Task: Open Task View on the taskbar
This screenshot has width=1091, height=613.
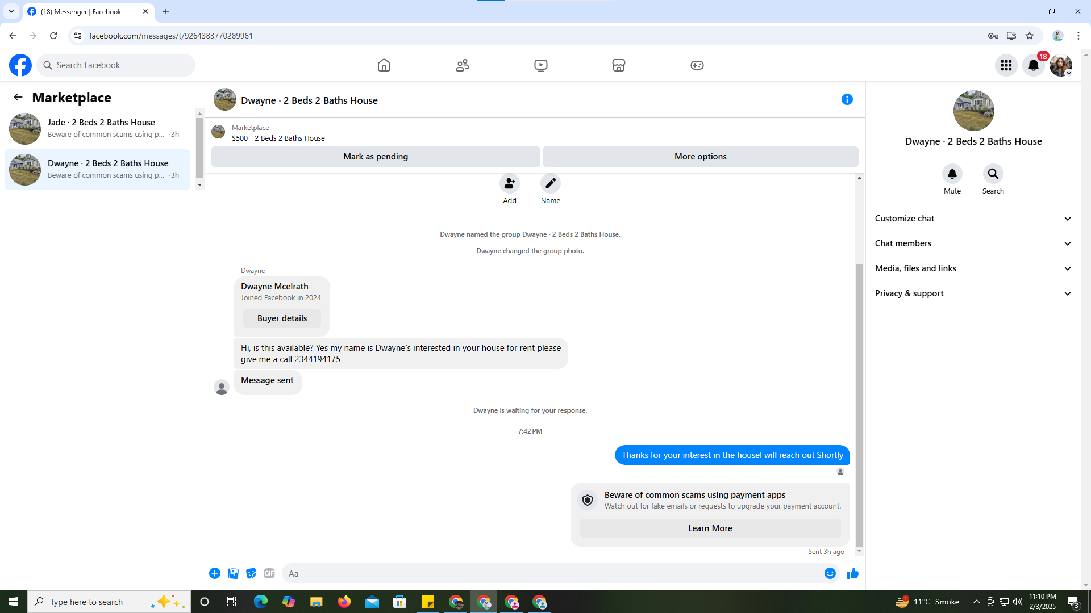Action: click(231, 602)
